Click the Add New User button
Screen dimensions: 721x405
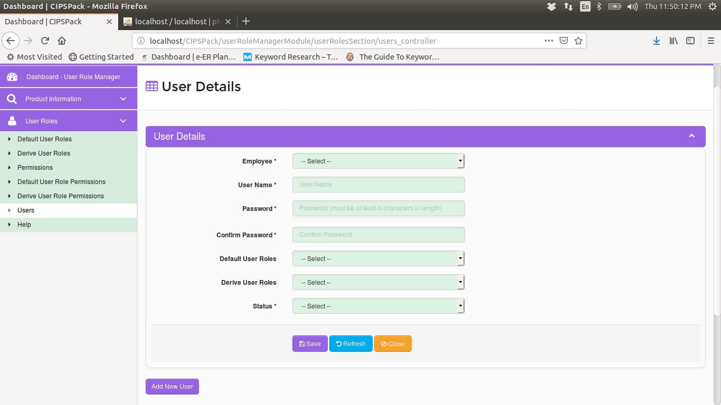click(172, 387)
